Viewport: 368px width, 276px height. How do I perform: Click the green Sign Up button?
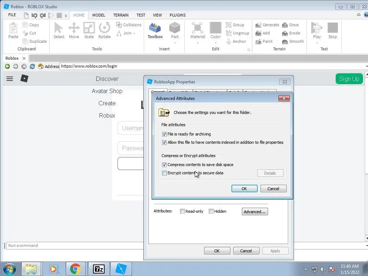[349, 79]
